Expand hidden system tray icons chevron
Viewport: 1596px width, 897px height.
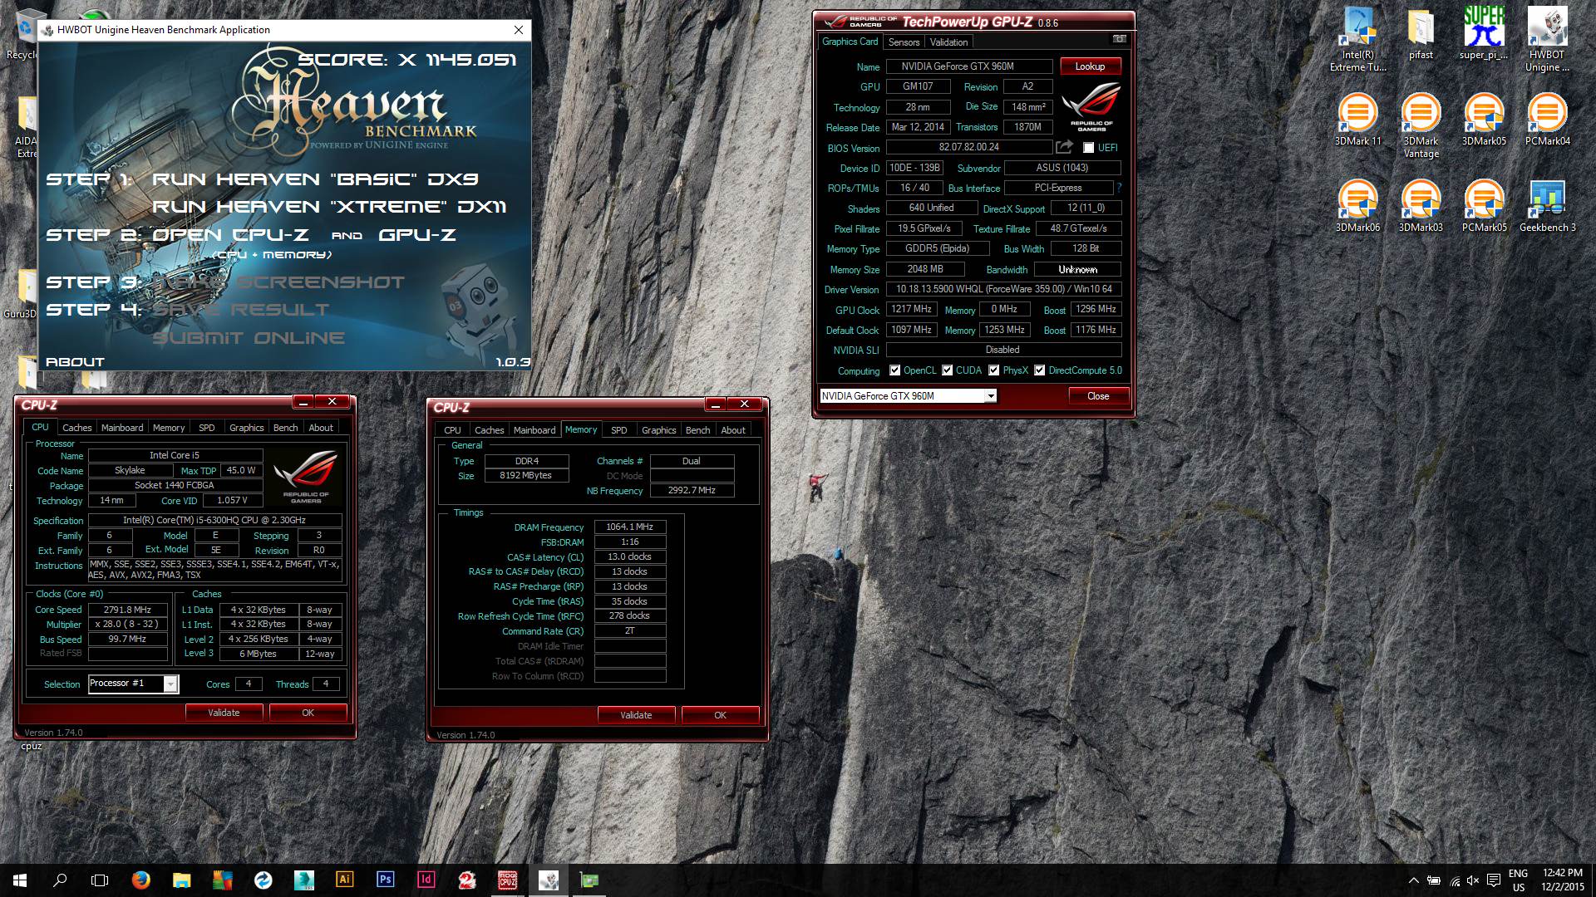pyautogui.click(x=1413, y=880)
